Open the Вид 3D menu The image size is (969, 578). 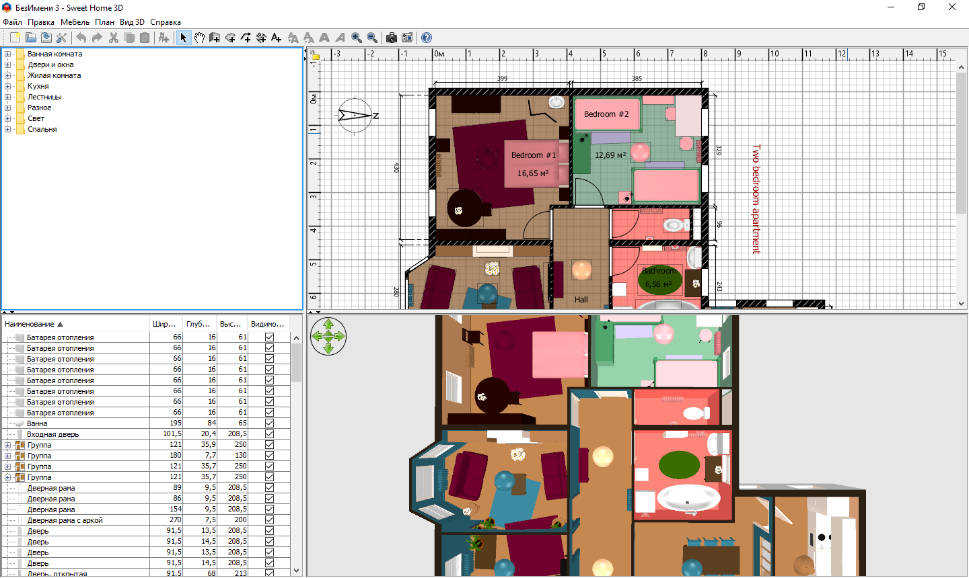pyautogui.click(x=132, y=22)
